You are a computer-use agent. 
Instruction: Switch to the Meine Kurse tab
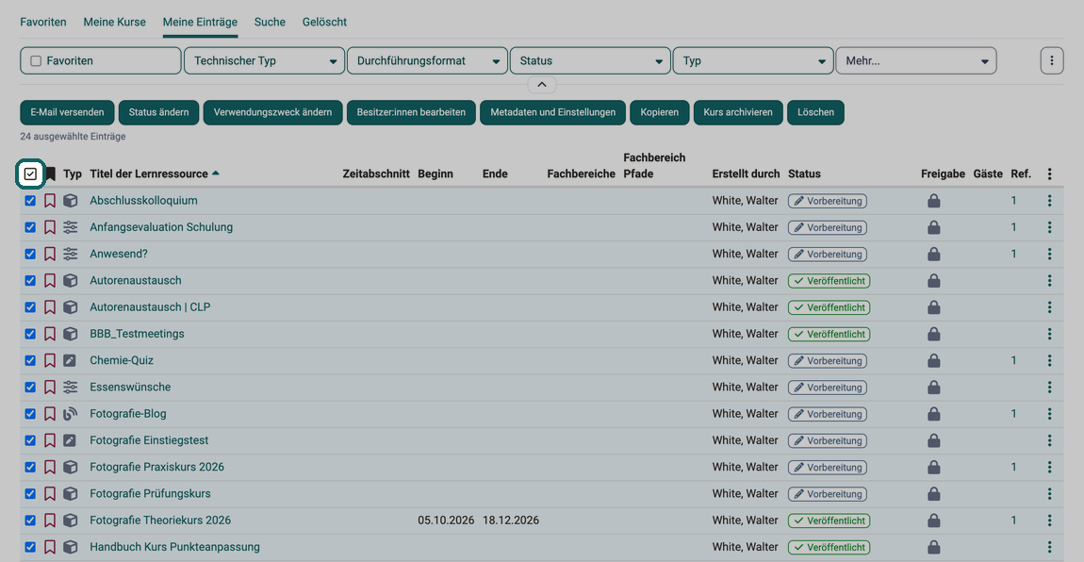point(115,22)
